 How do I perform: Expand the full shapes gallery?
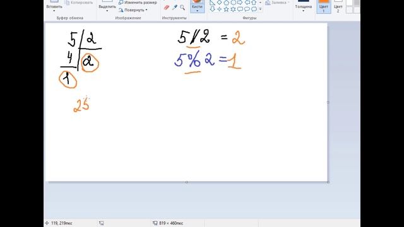coord(260,9)
